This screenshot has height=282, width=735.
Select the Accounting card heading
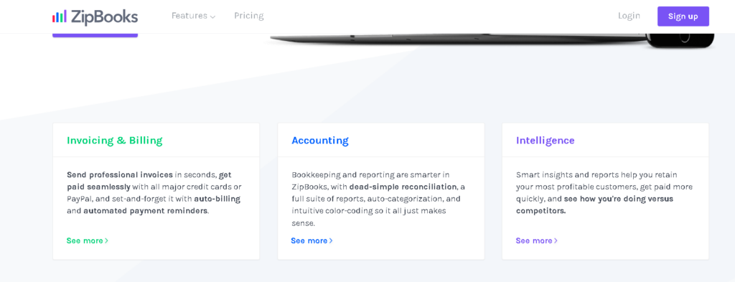tap(320, 141)
